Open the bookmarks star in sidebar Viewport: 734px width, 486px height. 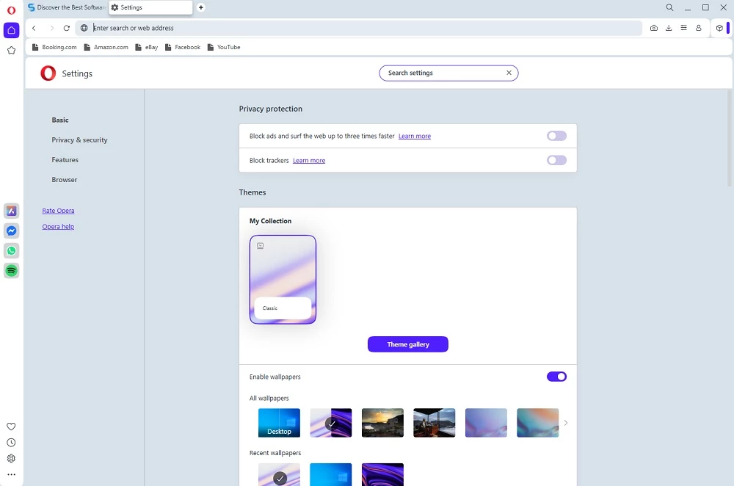point(11,51)
